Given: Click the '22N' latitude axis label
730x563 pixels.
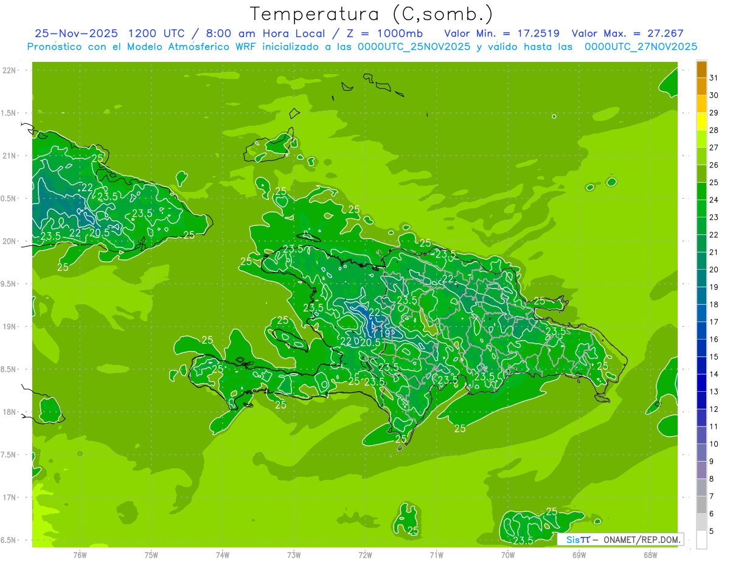Looking at the screenshot, I should (x=10, y=70).
